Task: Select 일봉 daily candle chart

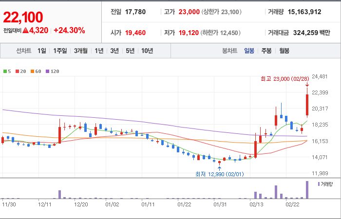Action: tap(249, 51)
